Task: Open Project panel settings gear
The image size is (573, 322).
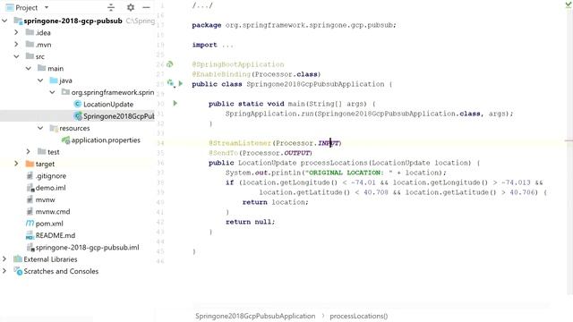Action: point(131,7)
